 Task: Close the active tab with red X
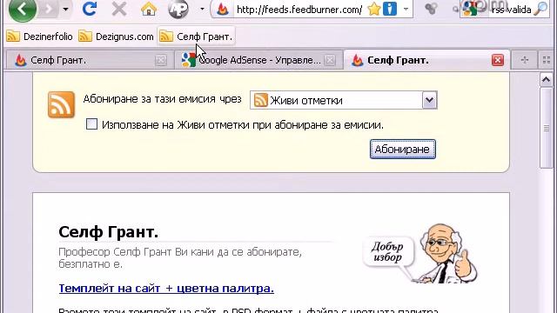coord(498,60)
